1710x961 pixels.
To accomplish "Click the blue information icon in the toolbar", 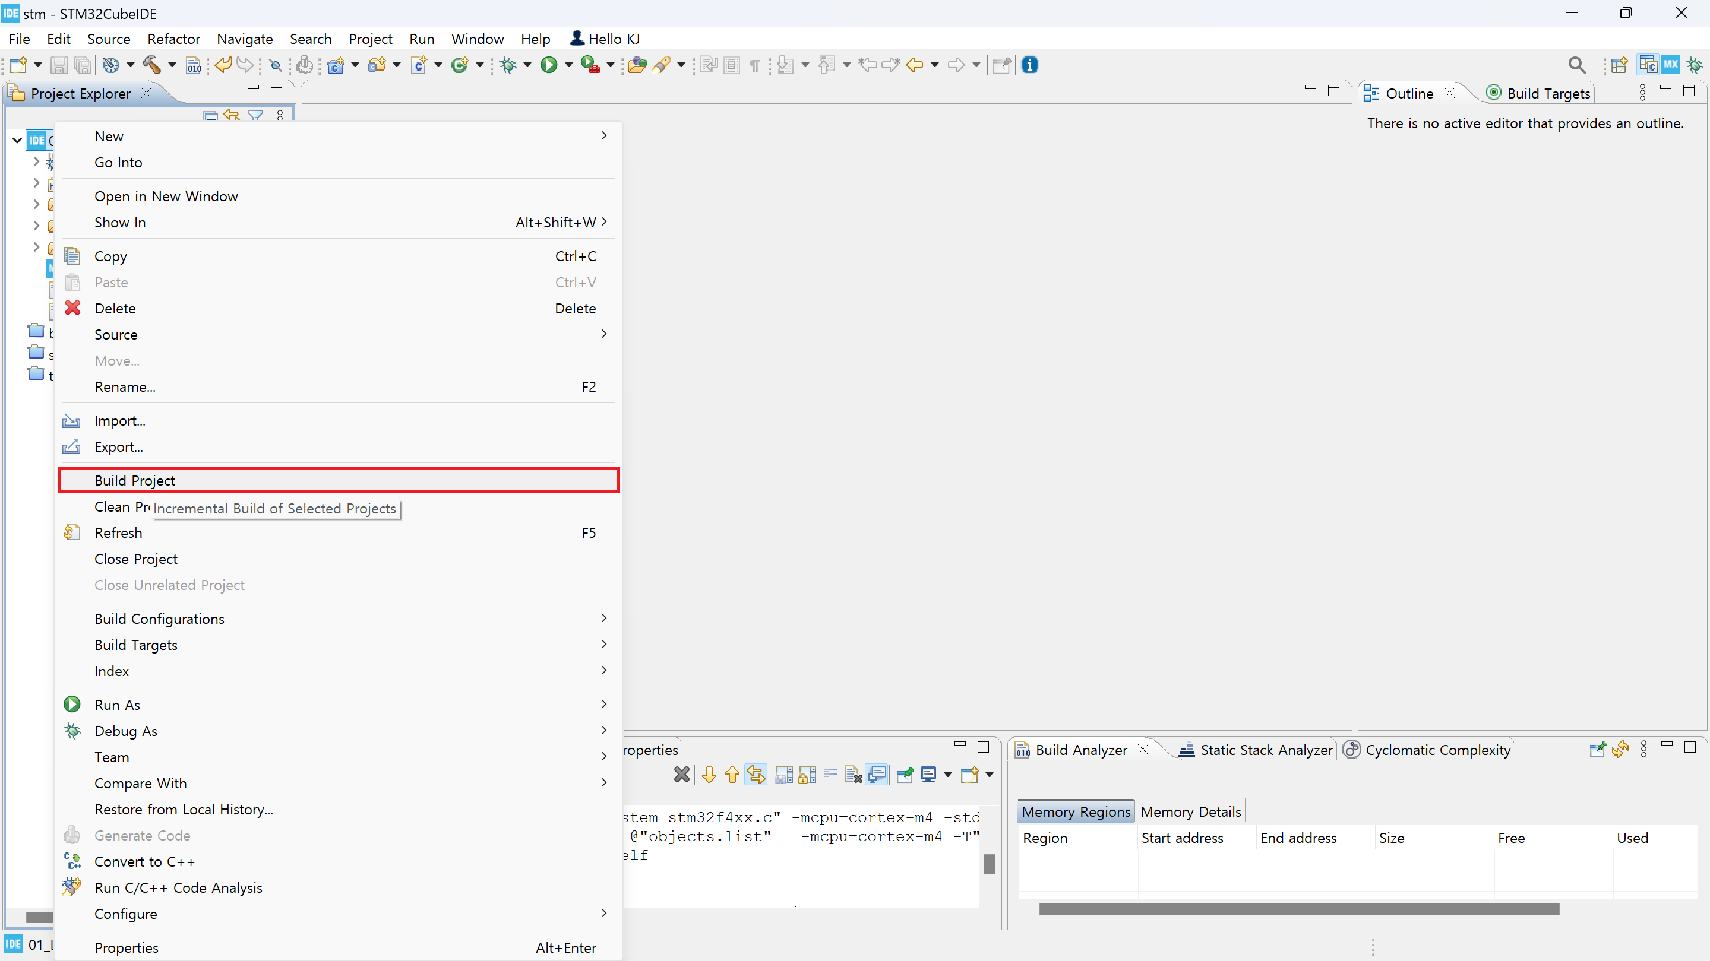I will pos(1029,64).
